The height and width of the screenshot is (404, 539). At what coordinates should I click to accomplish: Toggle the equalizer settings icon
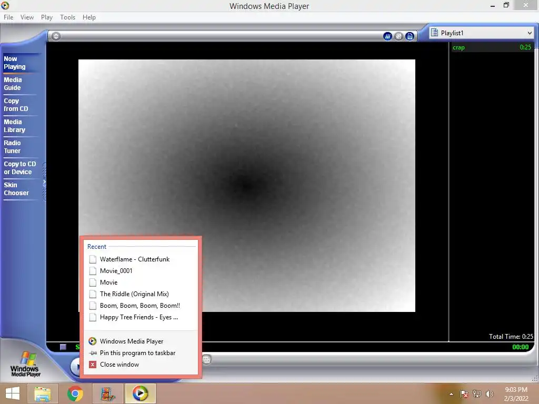pyautogui.click(x=398, y=36)
